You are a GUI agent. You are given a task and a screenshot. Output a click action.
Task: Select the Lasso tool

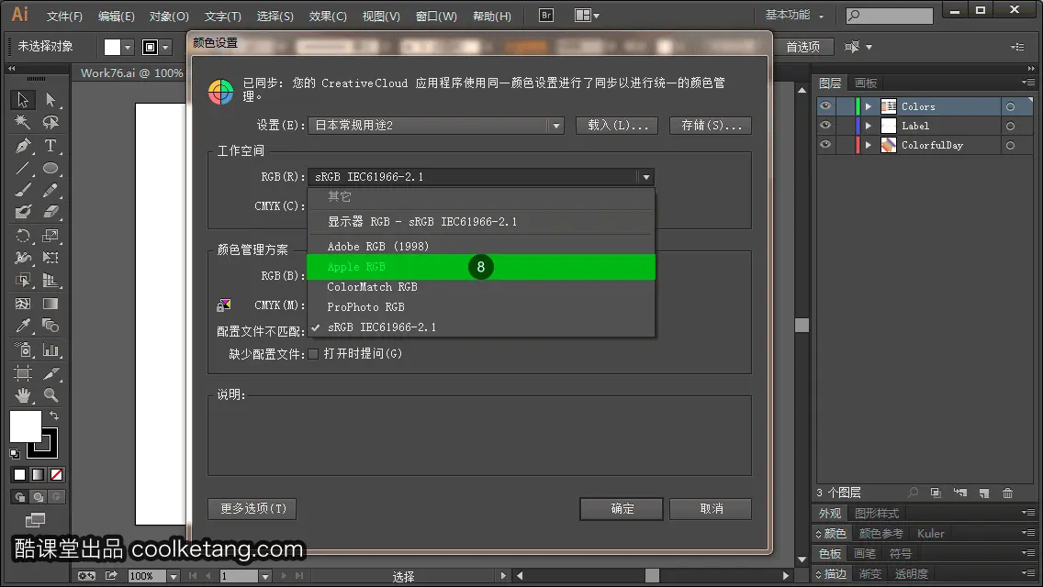(50, 122)
